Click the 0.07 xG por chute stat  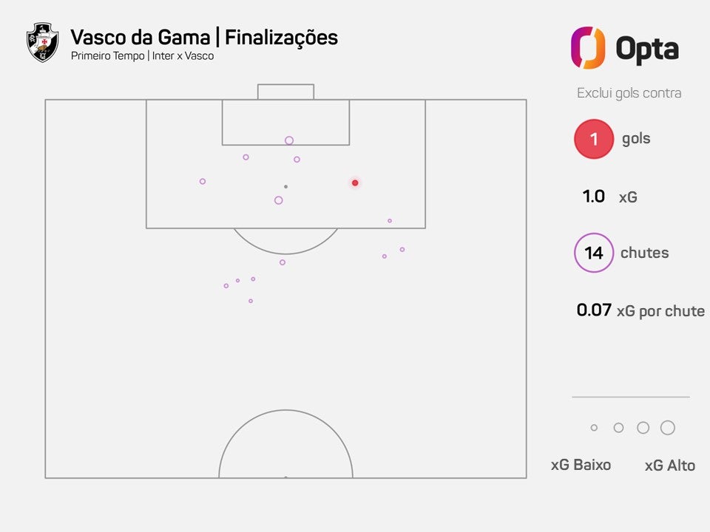[640, 310]
